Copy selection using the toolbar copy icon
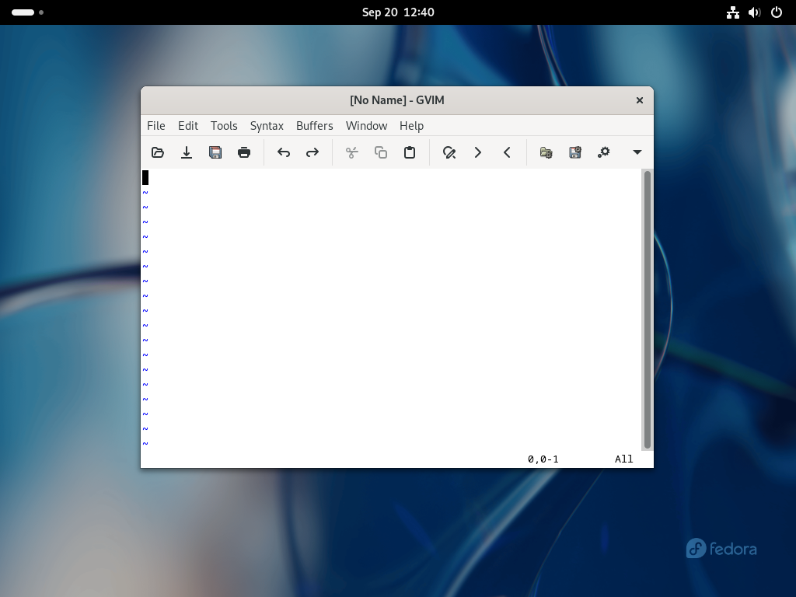This screenshot has width=796, height=597. pos(381,152)
